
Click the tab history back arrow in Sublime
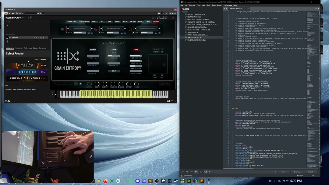point(225,9)
